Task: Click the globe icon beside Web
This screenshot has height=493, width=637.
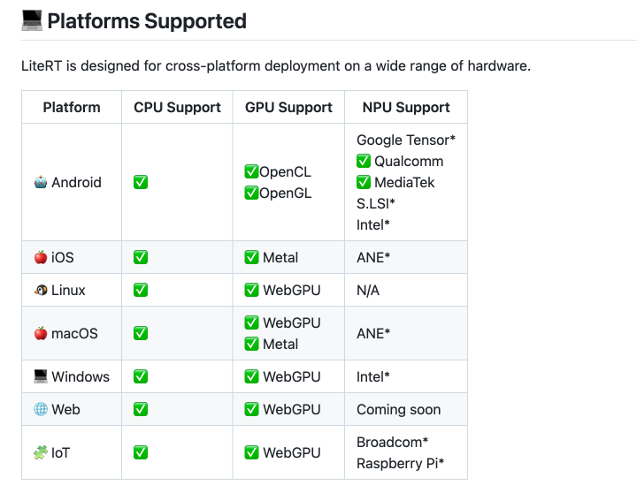Action: click(x=40, y=410)
